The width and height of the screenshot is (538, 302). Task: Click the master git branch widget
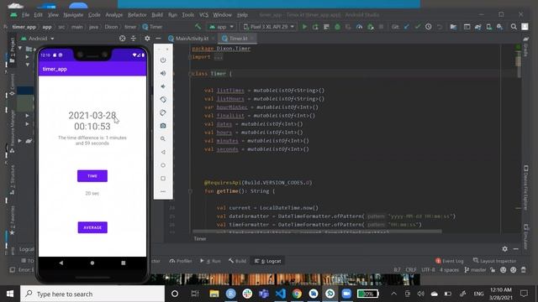pos(475,270)
